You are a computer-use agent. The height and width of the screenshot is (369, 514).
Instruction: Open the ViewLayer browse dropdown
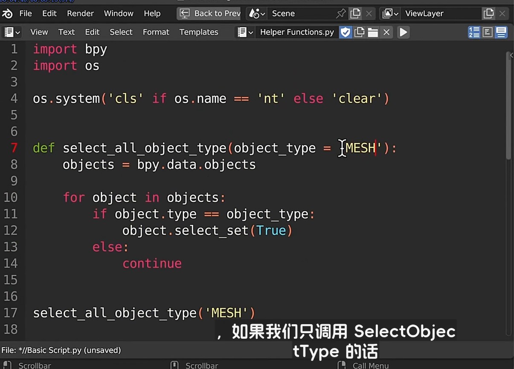390,14
